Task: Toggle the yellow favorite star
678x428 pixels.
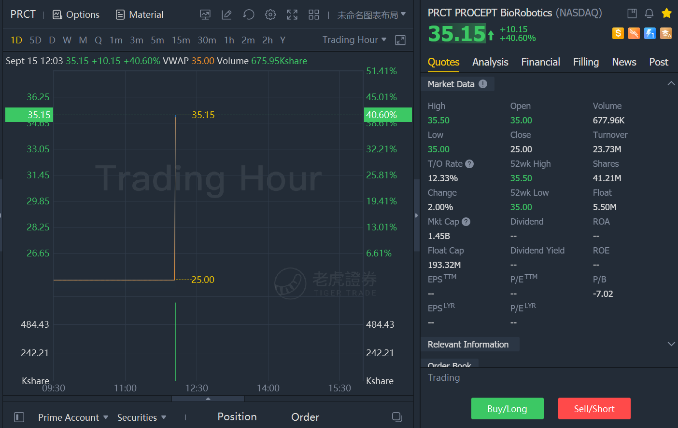Action: 667,13
